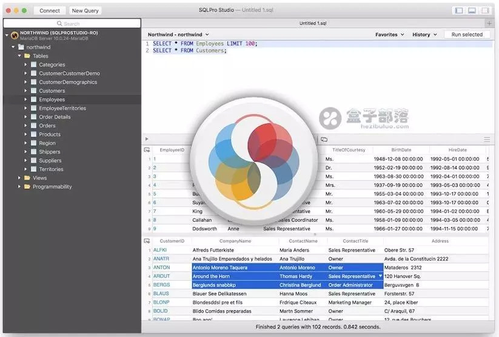Toggle the right sidebar panel icon

coord(485,10)
